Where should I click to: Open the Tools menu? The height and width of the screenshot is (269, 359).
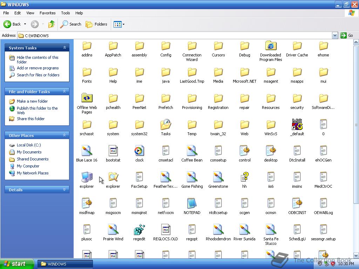[x=66, y=13]
